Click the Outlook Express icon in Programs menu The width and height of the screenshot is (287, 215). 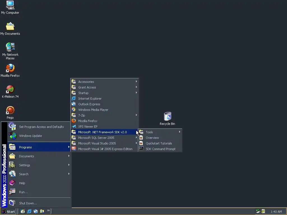[74, 104]
